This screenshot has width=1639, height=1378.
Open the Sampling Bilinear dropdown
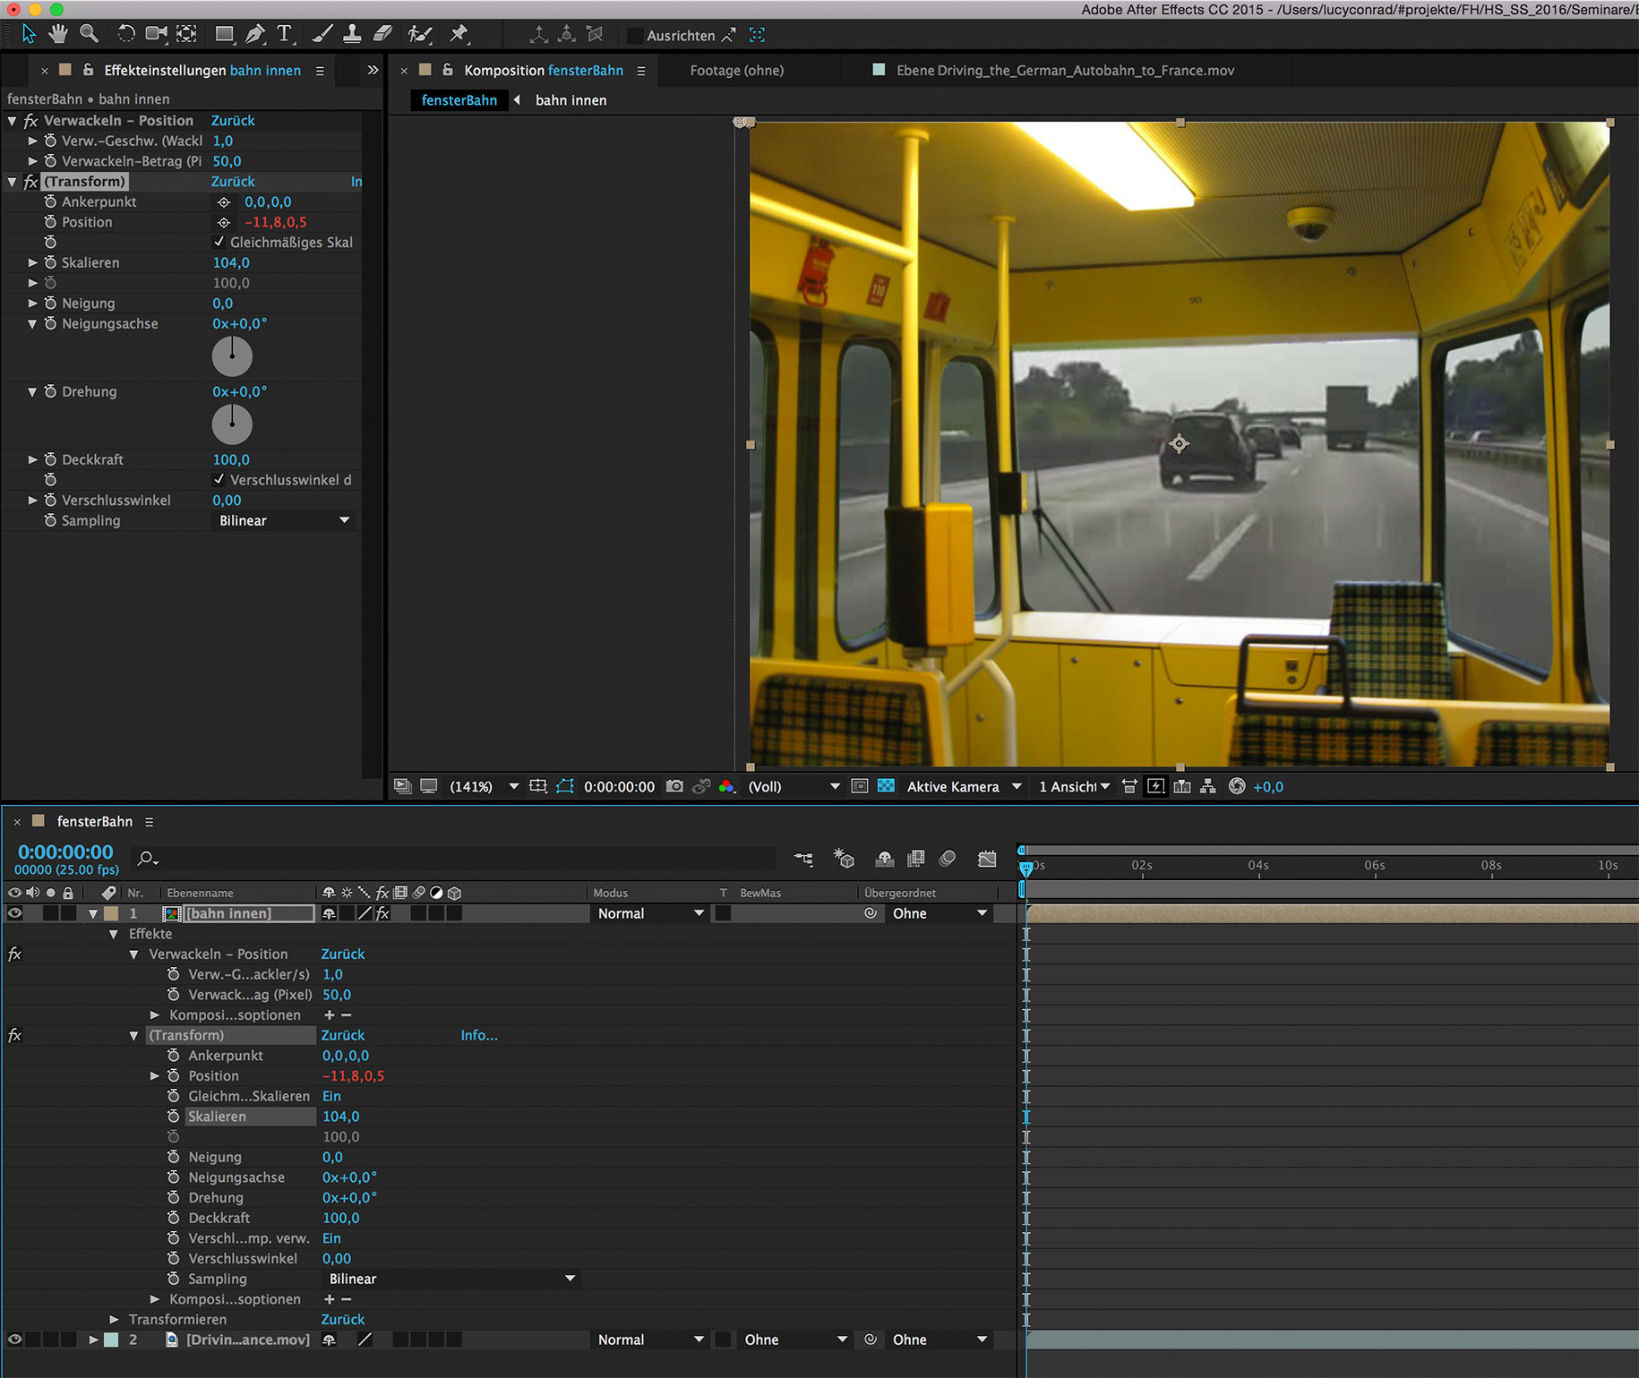click(284, 520)
